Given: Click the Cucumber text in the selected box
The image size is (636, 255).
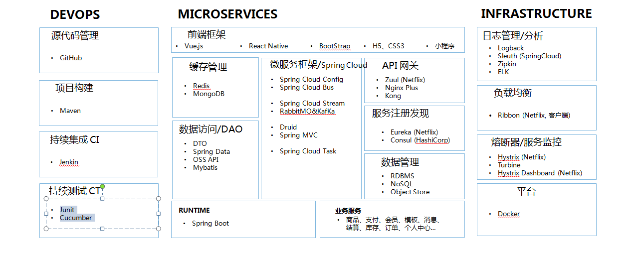Looking at the screenshot, I should [76, 218].
